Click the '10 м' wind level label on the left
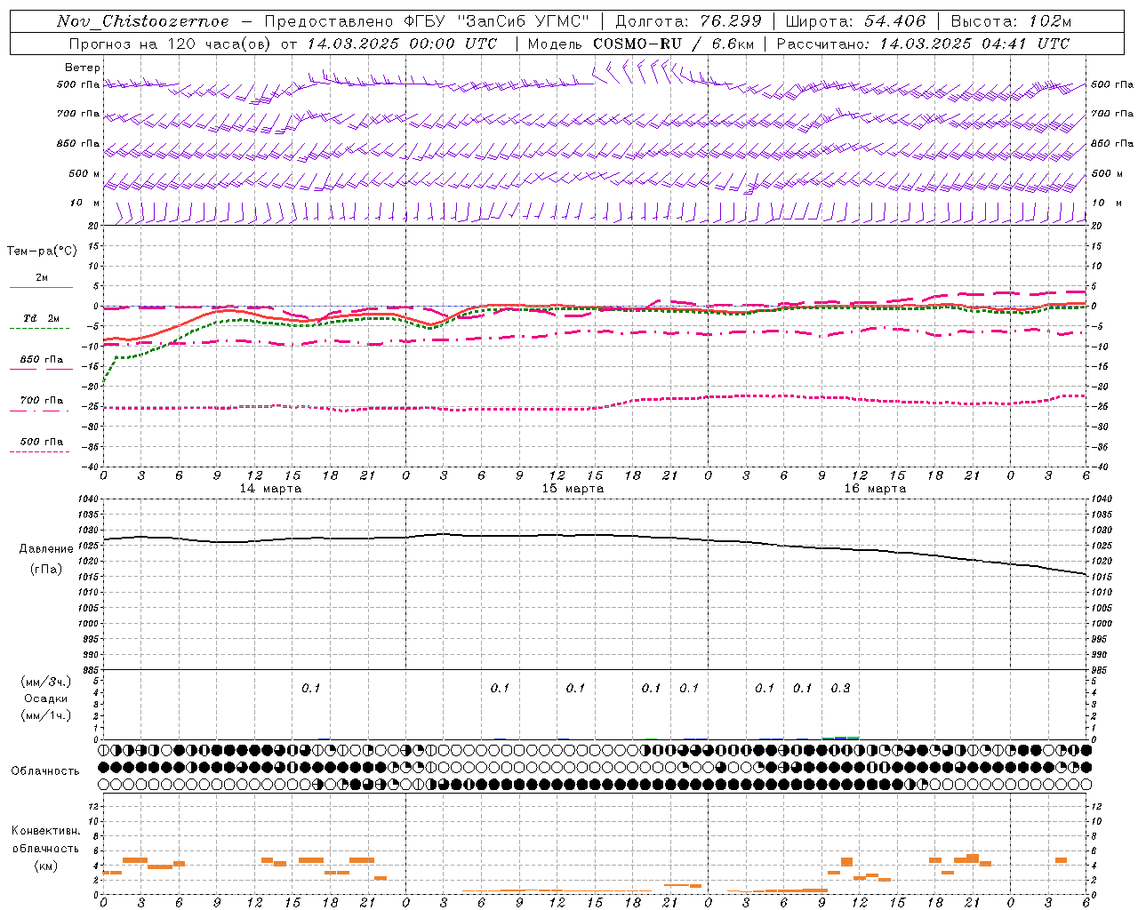1138x910 pixels. pos(85,204)
